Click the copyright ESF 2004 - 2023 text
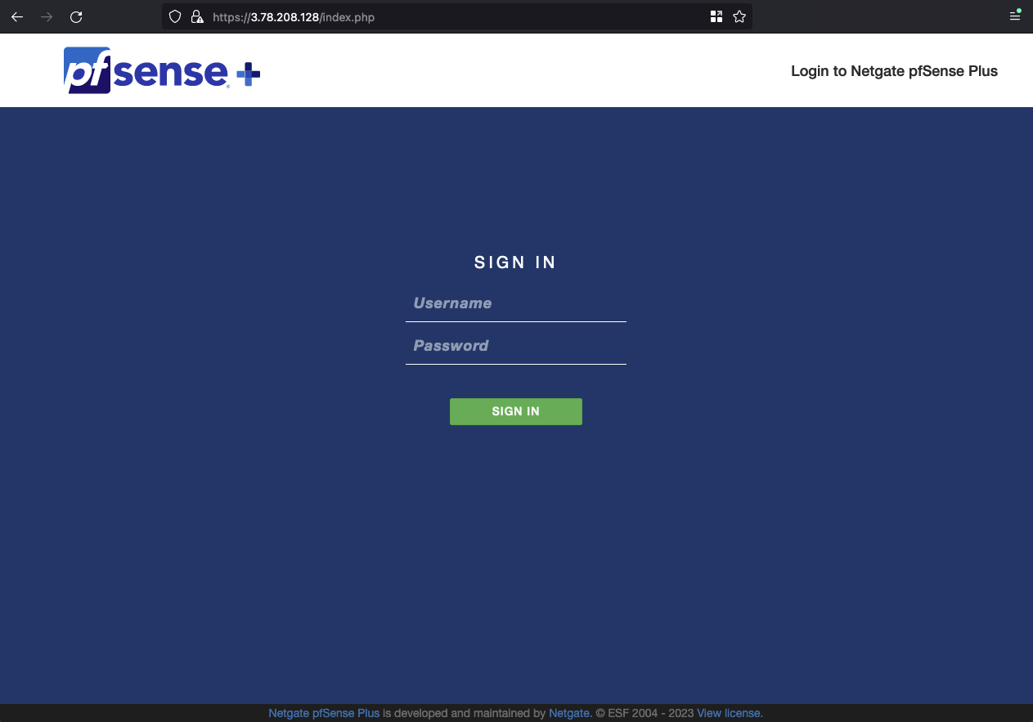Viewport: 1033px width, 722px height. 643,713
